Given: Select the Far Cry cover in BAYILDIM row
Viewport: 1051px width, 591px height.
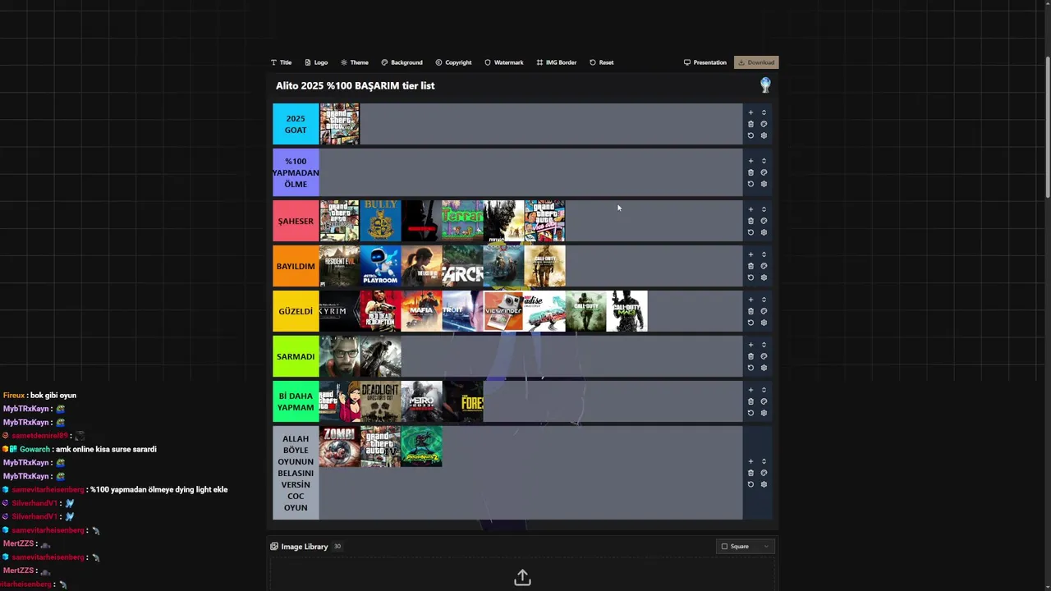Looking at the screenshot, I should tap(463, 266).
